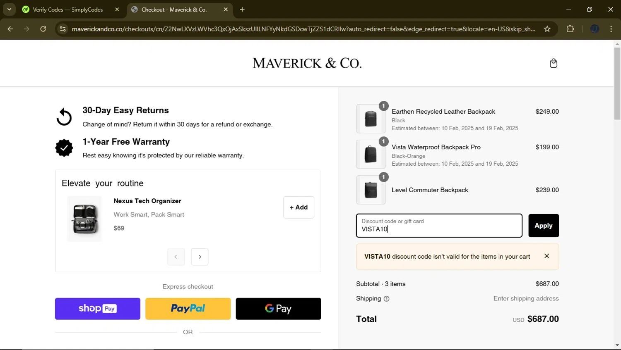Show next recommended product in carousel

point(200,257)
